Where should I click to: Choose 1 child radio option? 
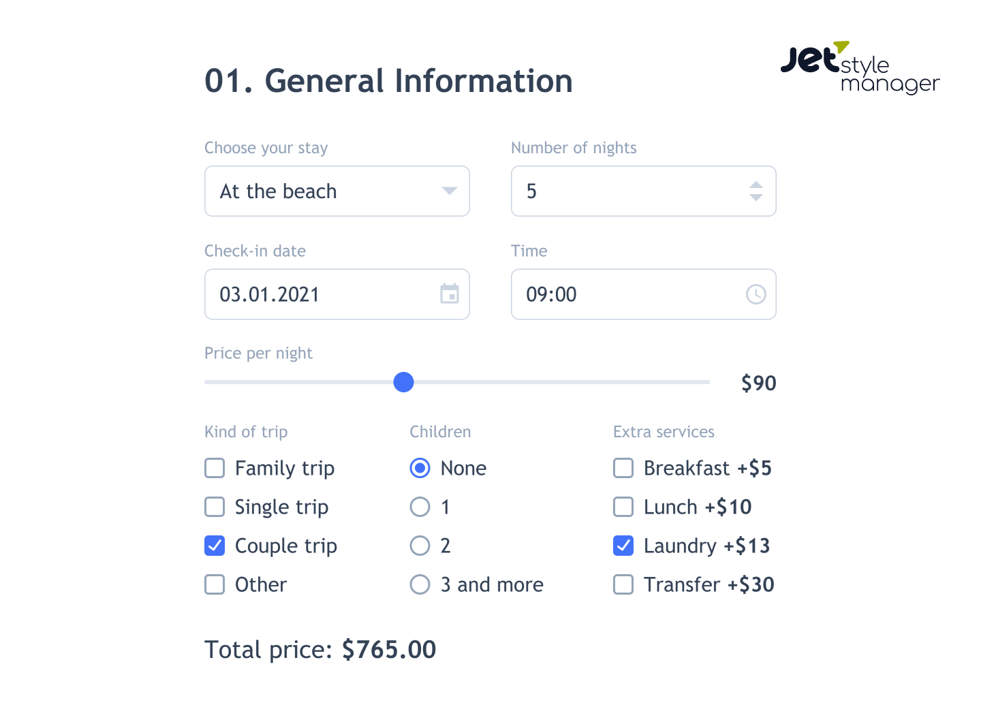[420, 507]
